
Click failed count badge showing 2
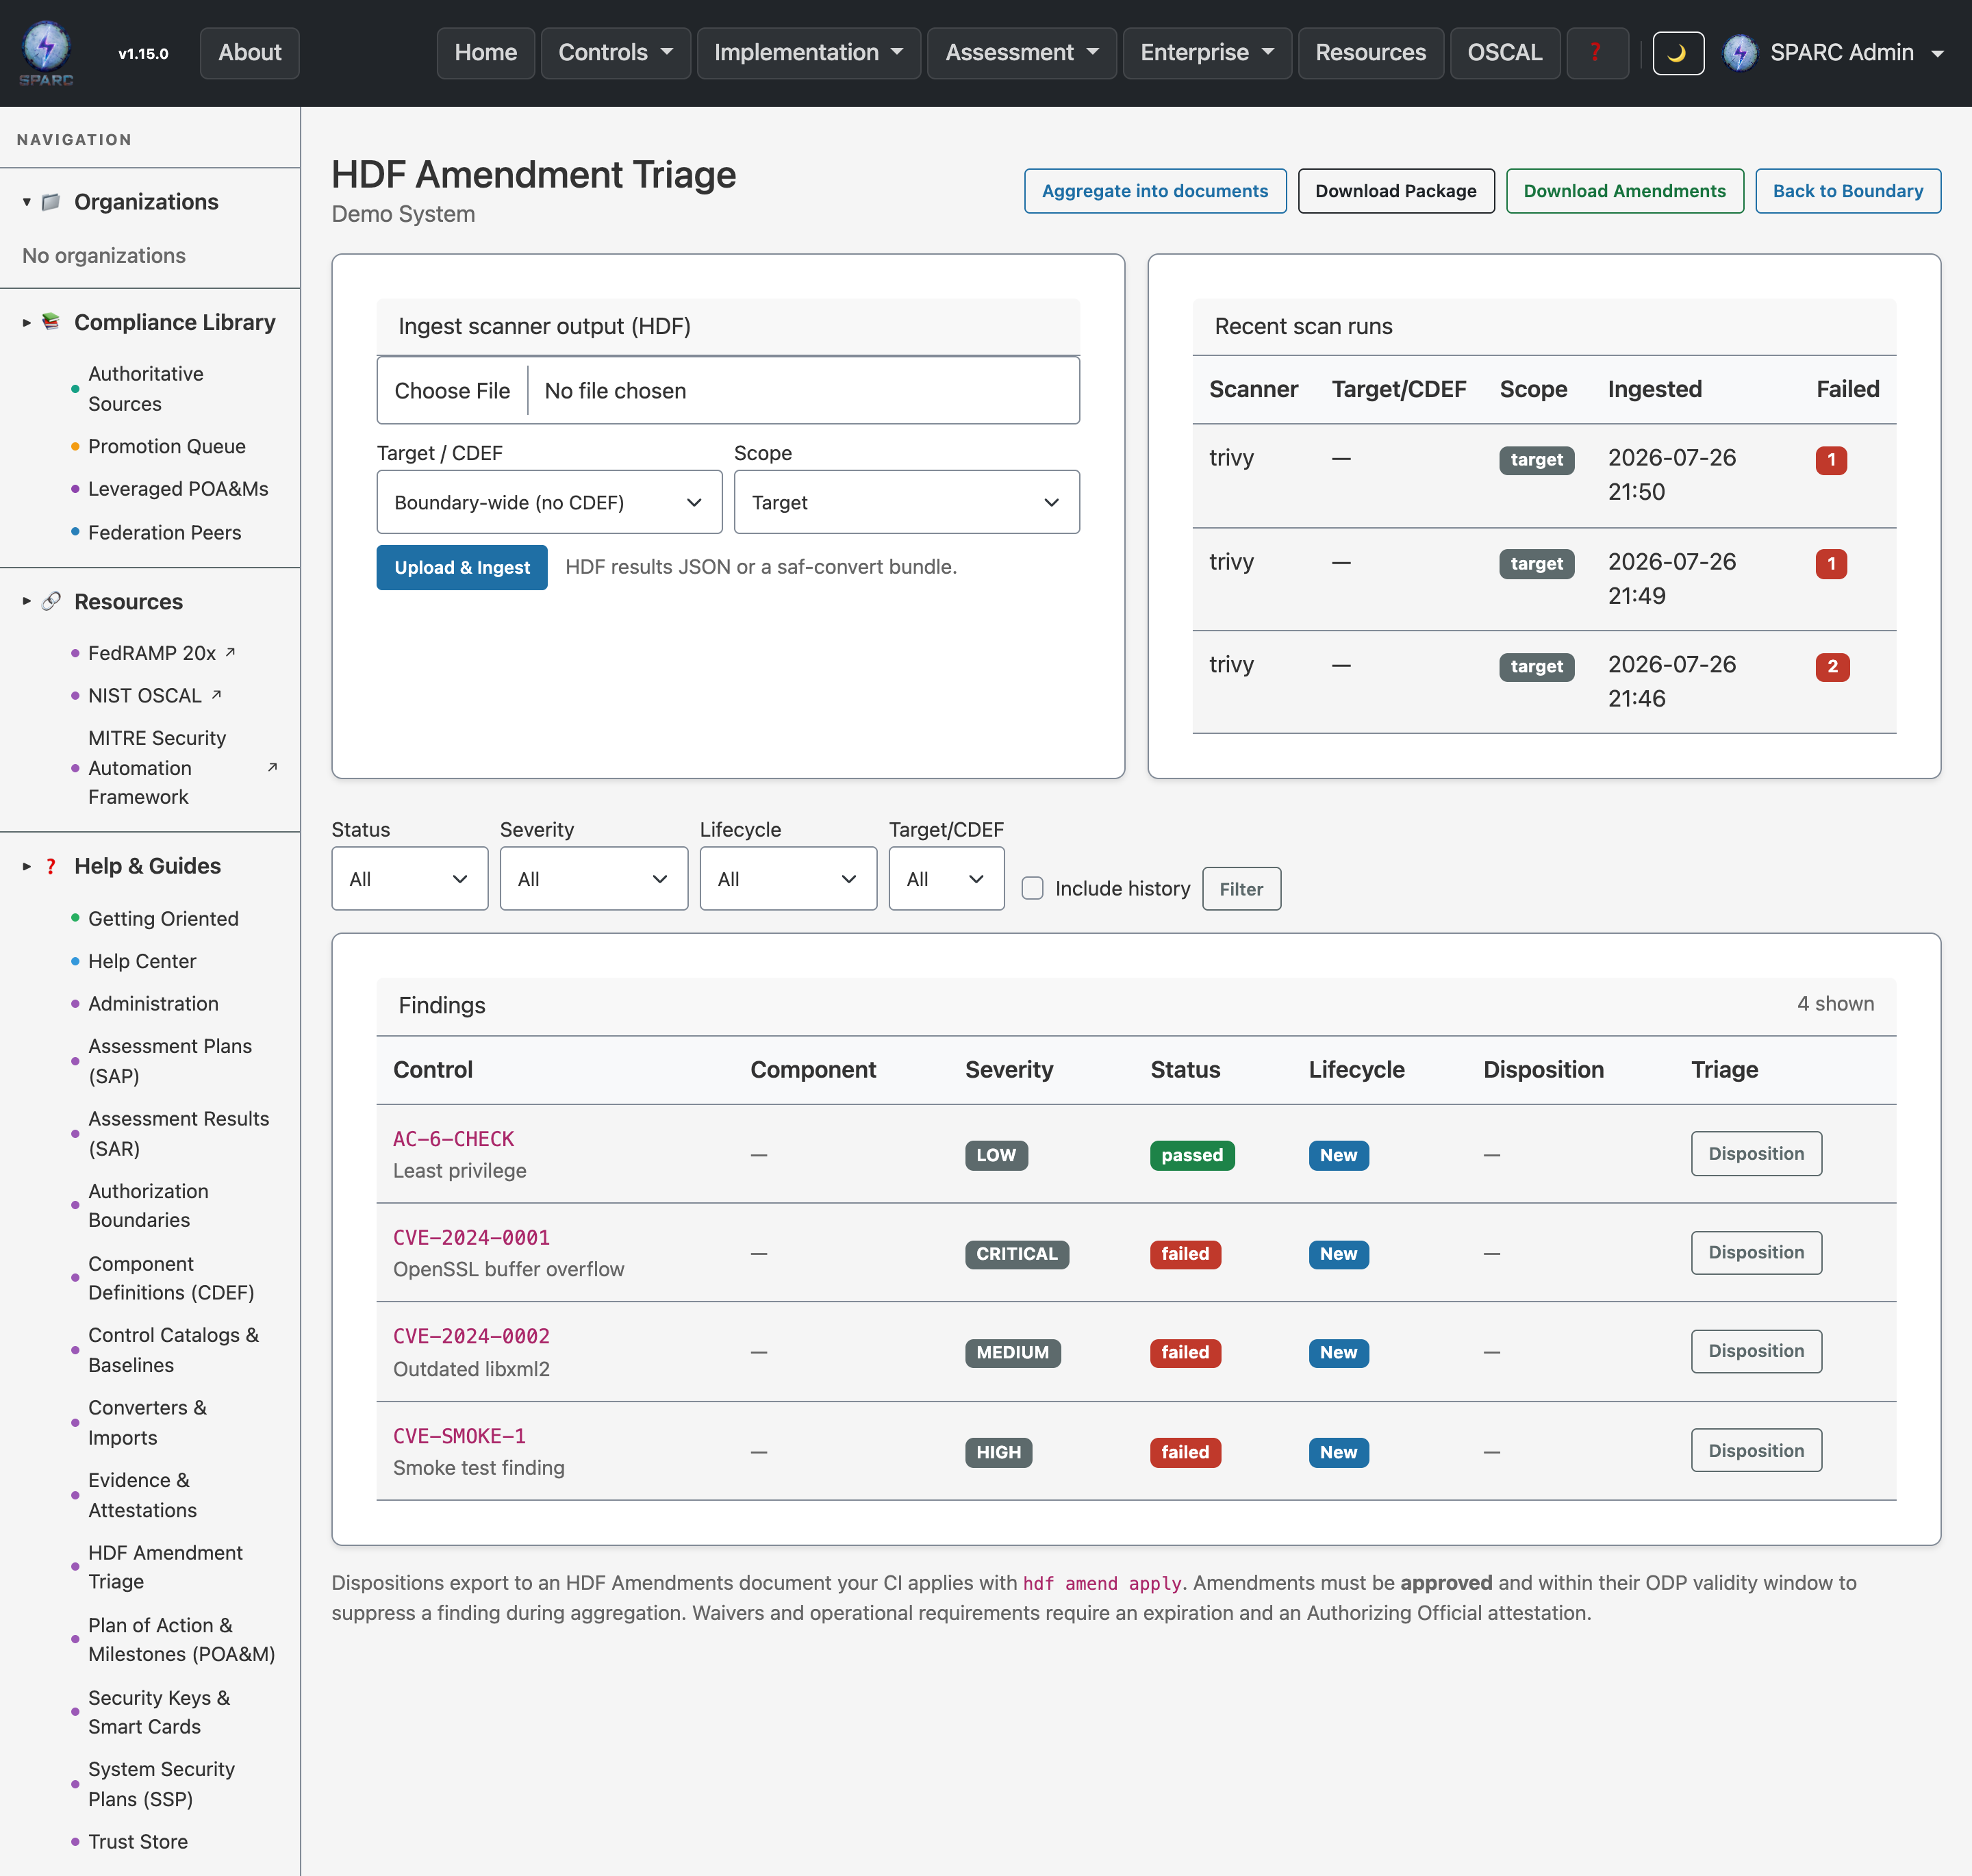1832,667
